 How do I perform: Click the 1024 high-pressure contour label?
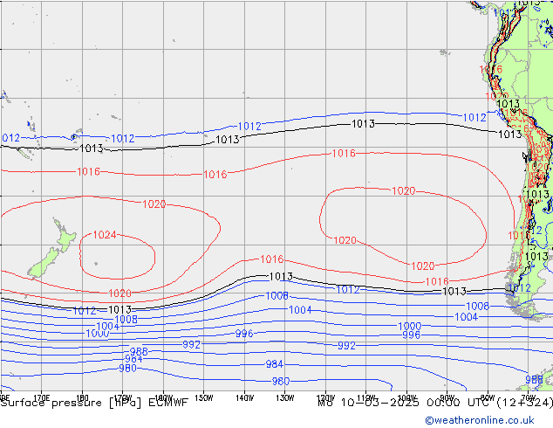tap(105, 234)
